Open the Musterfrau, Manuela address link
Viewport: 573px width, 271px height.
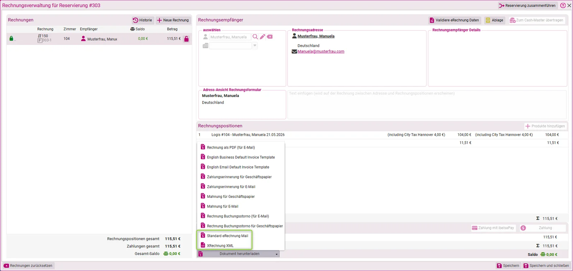(316, 36)
